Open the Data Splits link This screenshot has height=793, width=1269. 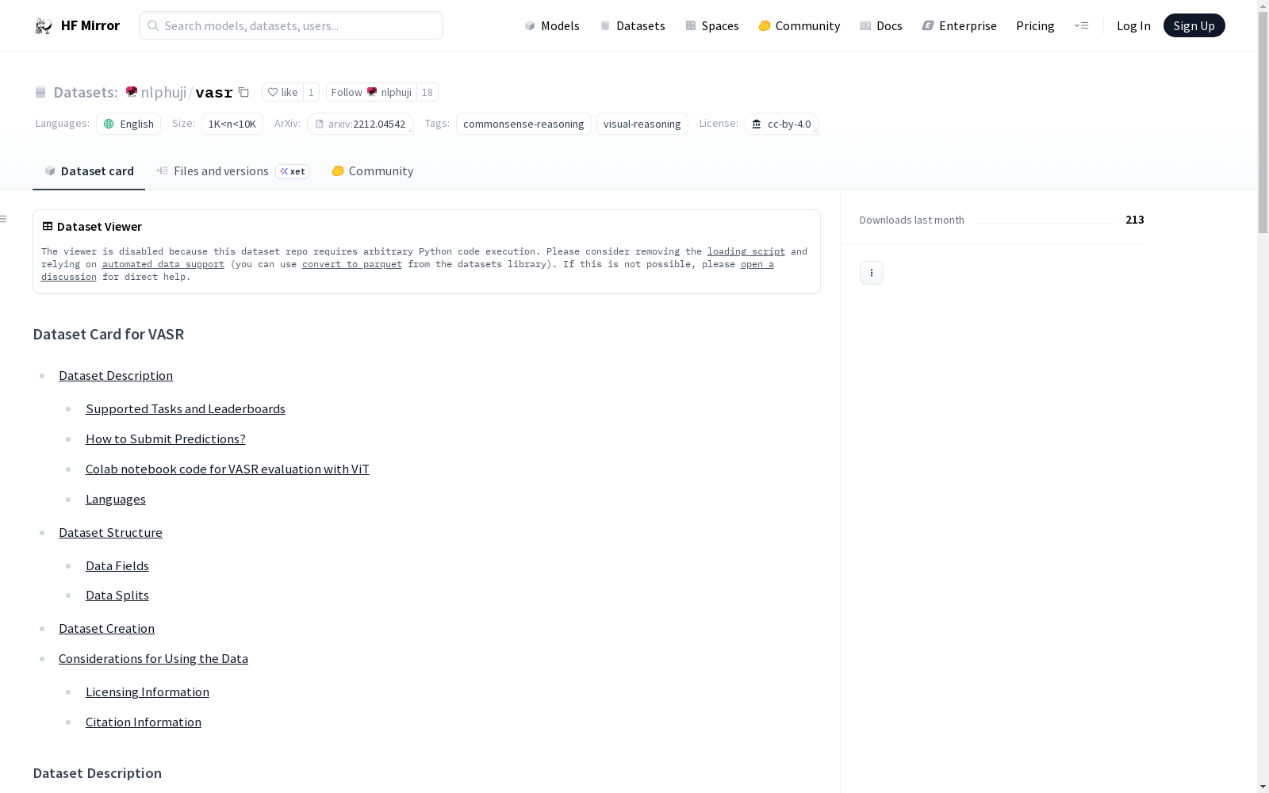pos(117,595)
